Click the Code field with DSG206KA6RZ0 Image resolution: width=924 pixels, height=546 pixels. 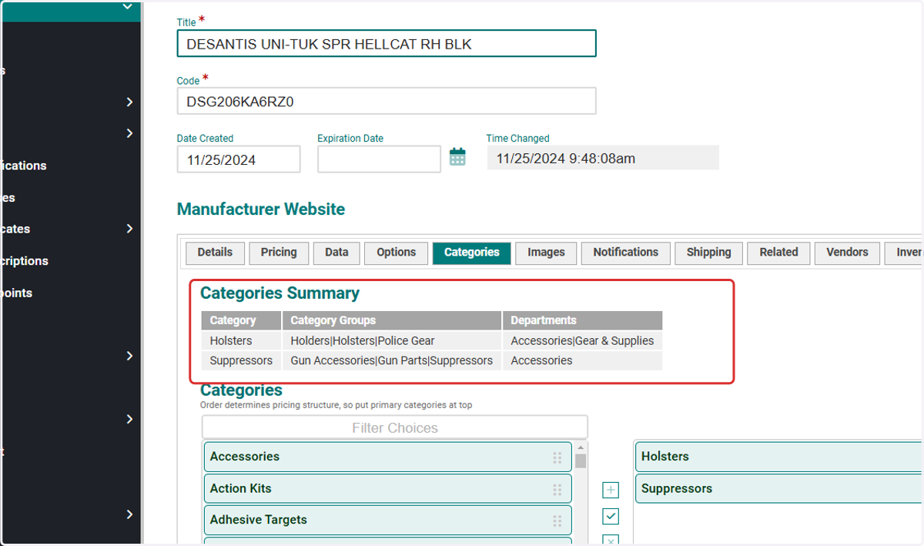coord(387,101)
